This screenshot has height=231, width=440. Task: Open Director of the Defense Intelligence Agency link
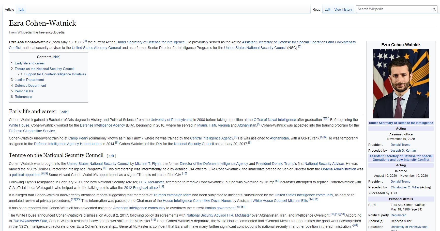click(x=214, y=164)
